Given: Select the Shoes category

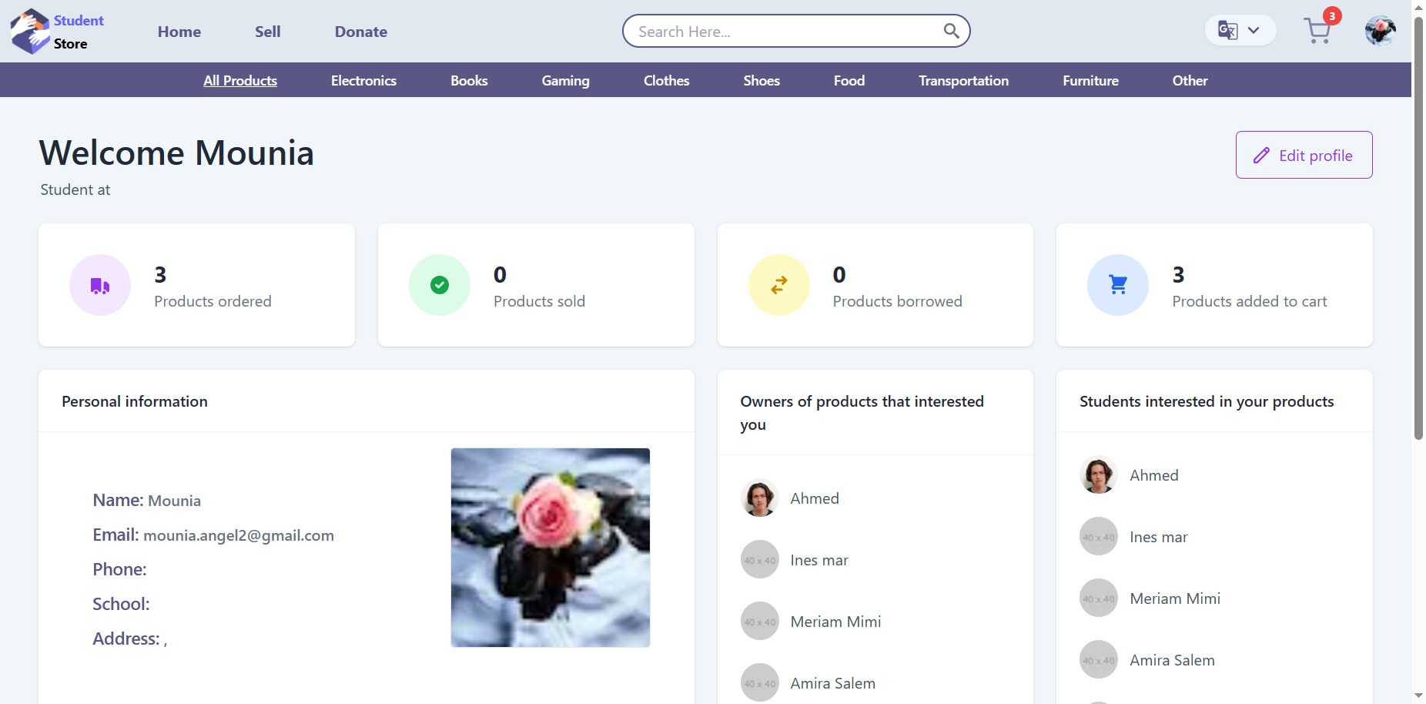Looking at the screenshot, I should pyautogui.click(x=762, y=80).
